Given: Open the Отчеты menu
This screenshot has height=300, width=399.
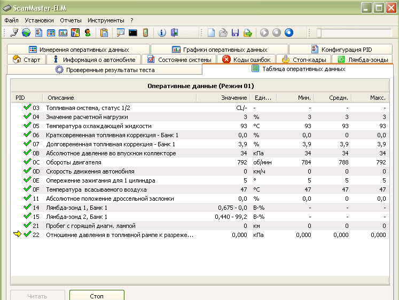Looking at the screenshot, I should tap(71, 20).
